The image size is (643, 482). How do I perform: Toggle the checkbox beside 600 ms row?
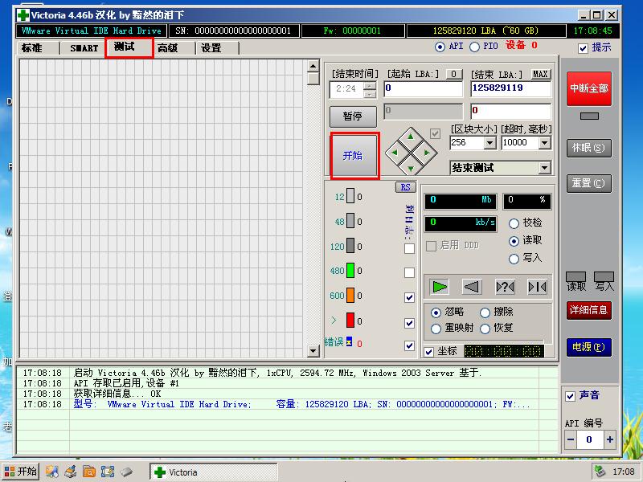(409, 297)
